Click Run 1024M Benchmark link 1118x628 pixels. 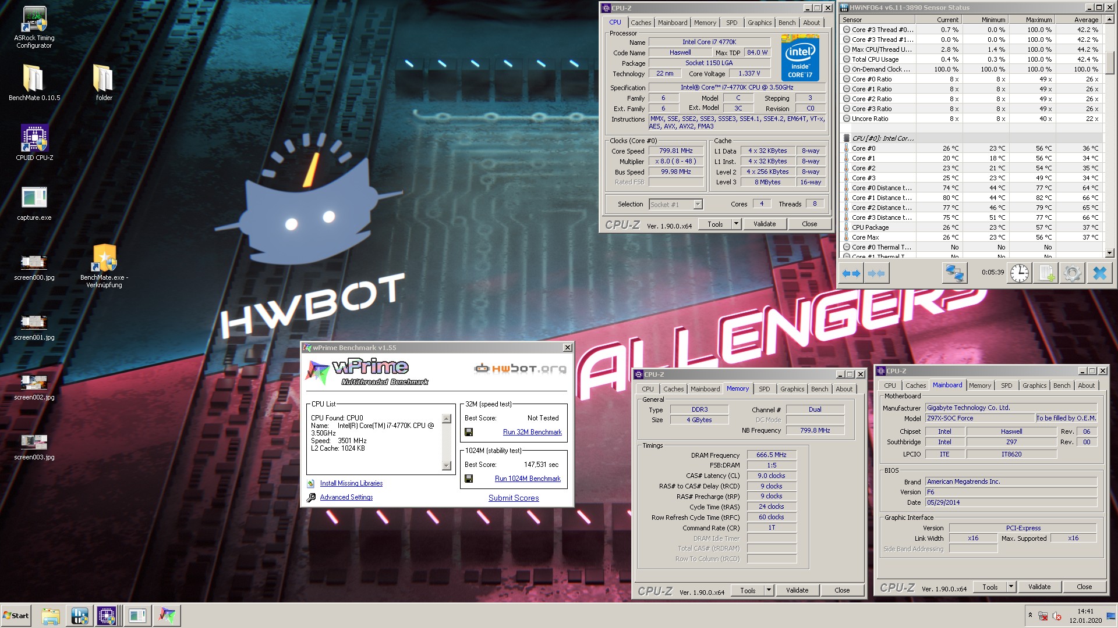(528, 479)
